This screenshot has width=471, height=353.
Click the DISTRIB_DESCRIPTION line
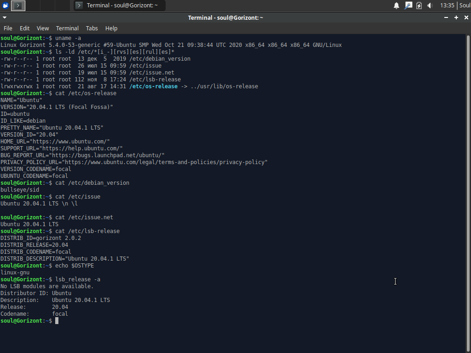tap(65, 259)
